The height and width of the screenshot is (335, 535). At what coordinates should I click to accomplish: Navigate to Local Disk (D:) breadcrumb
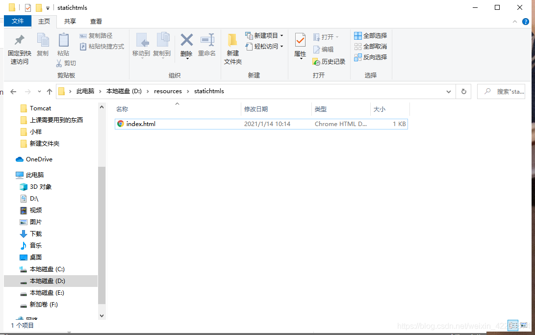coord(124,91)
